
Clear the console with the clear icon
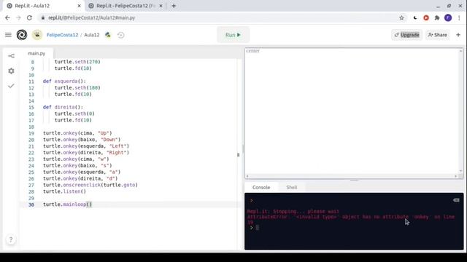(x=456, y=201)
